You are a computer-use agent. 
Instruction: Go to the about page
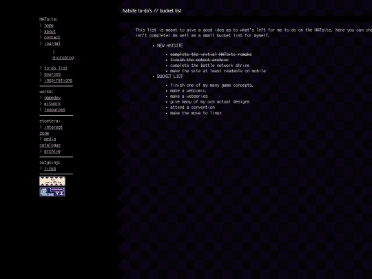(x=50, y=31)
